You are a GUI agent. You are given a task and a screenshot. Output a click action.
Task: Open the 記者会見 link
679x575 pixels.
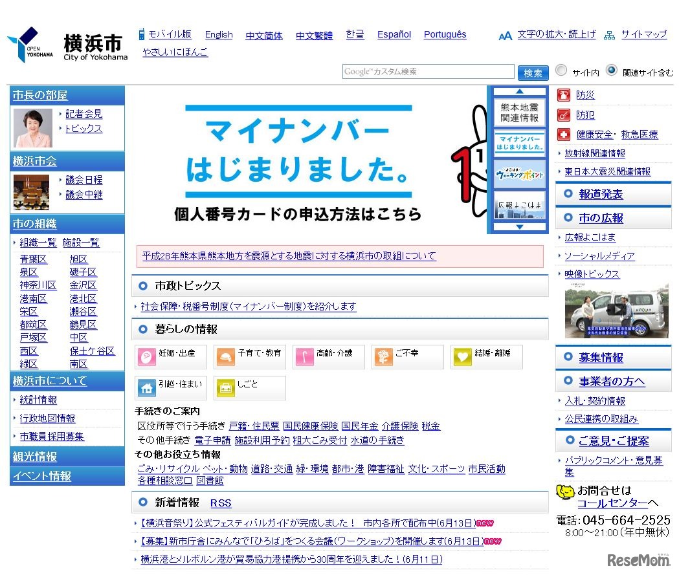[84, 114]
